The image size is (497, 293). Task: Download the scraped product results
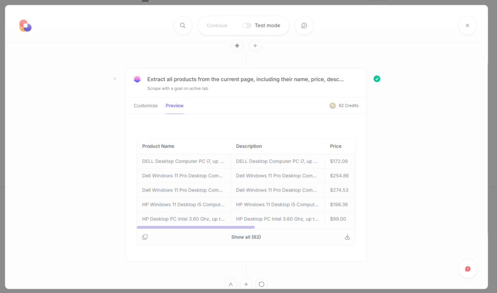click(x=347, y=237)
